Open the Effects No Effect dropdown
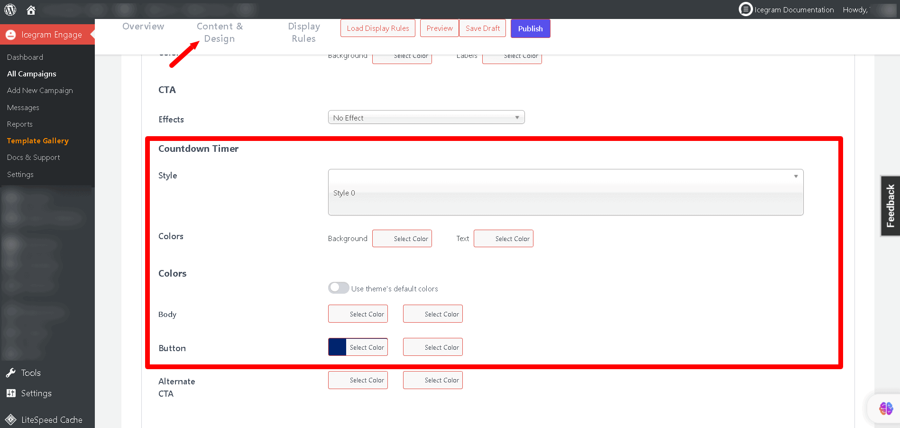The width and height of the screenshot is (900, 428). click(x=426, y=117)
